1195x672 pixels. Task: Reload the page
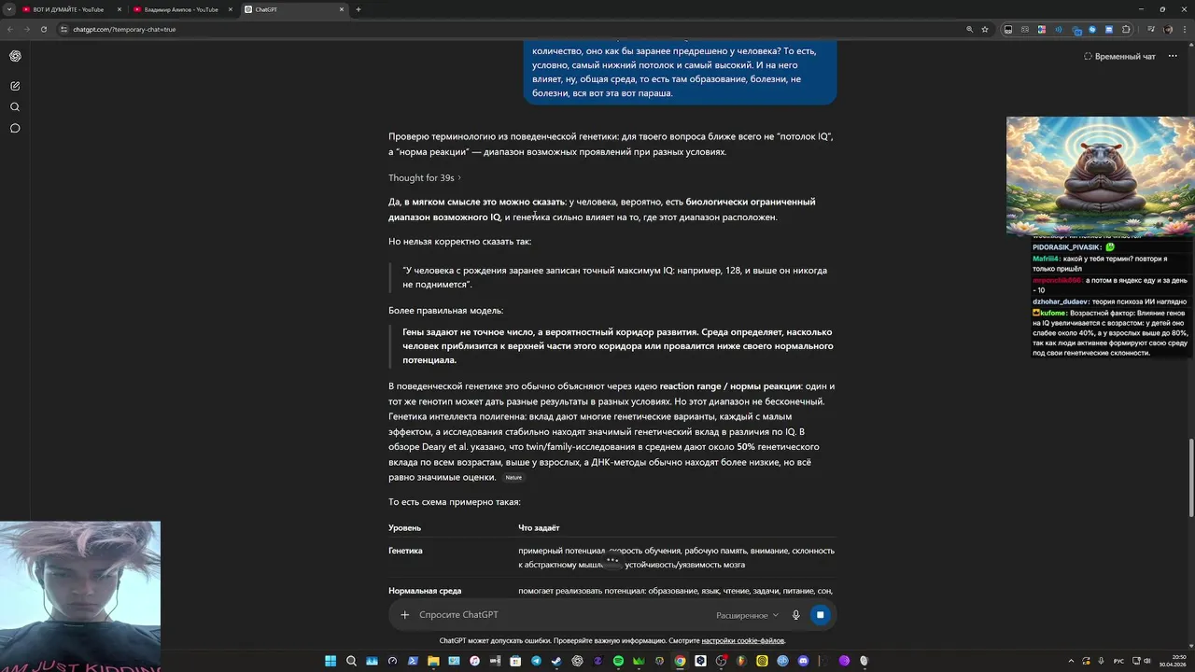coord(43,29)
